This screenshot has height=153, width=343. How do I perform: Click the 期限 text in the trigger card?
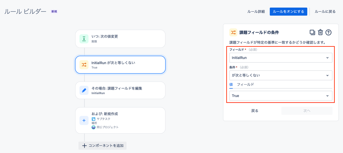pos(94,41)
